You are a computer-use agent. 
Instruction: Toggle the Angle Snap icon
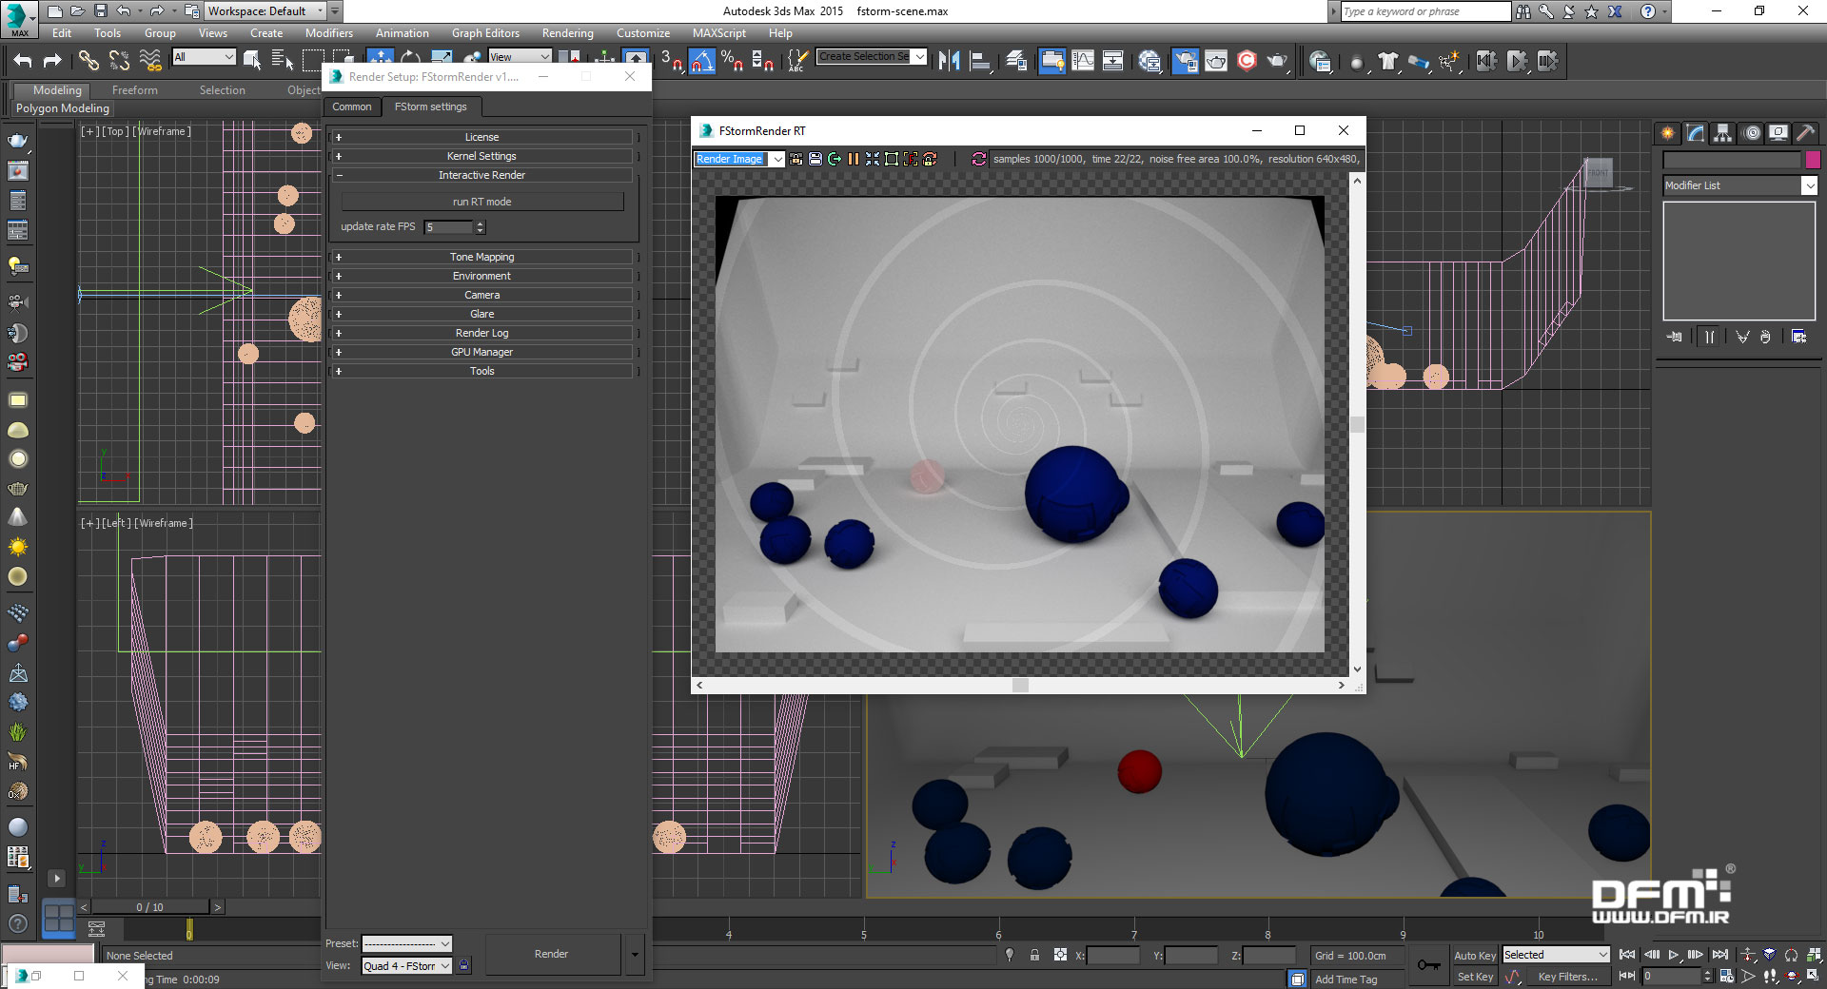702,61
